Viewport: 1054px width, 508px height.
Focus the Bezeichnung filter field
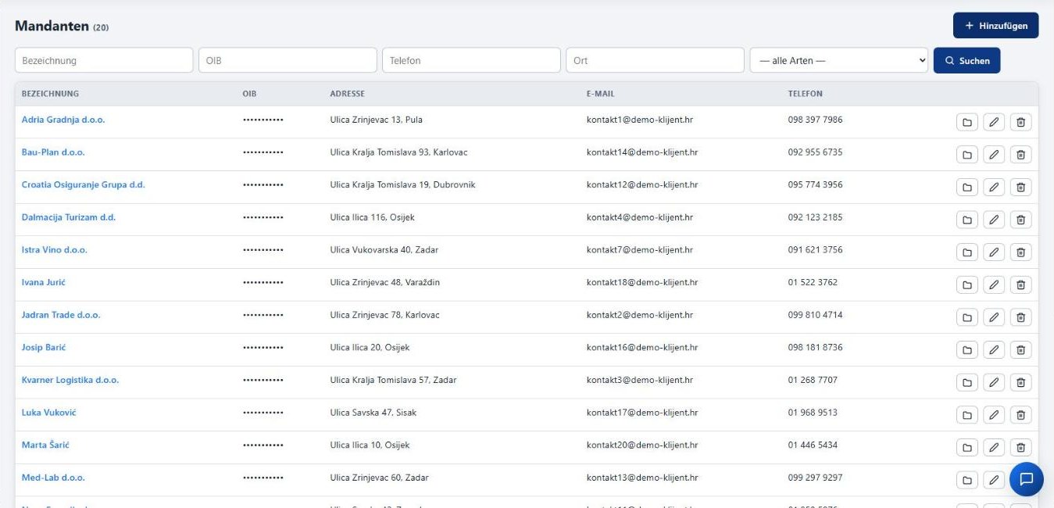(x=104, y=60)
